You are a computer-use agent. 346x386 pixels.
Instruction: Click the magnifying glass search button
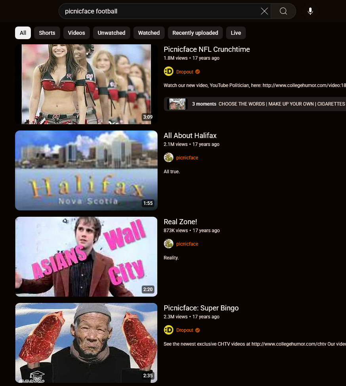point(283,11)
